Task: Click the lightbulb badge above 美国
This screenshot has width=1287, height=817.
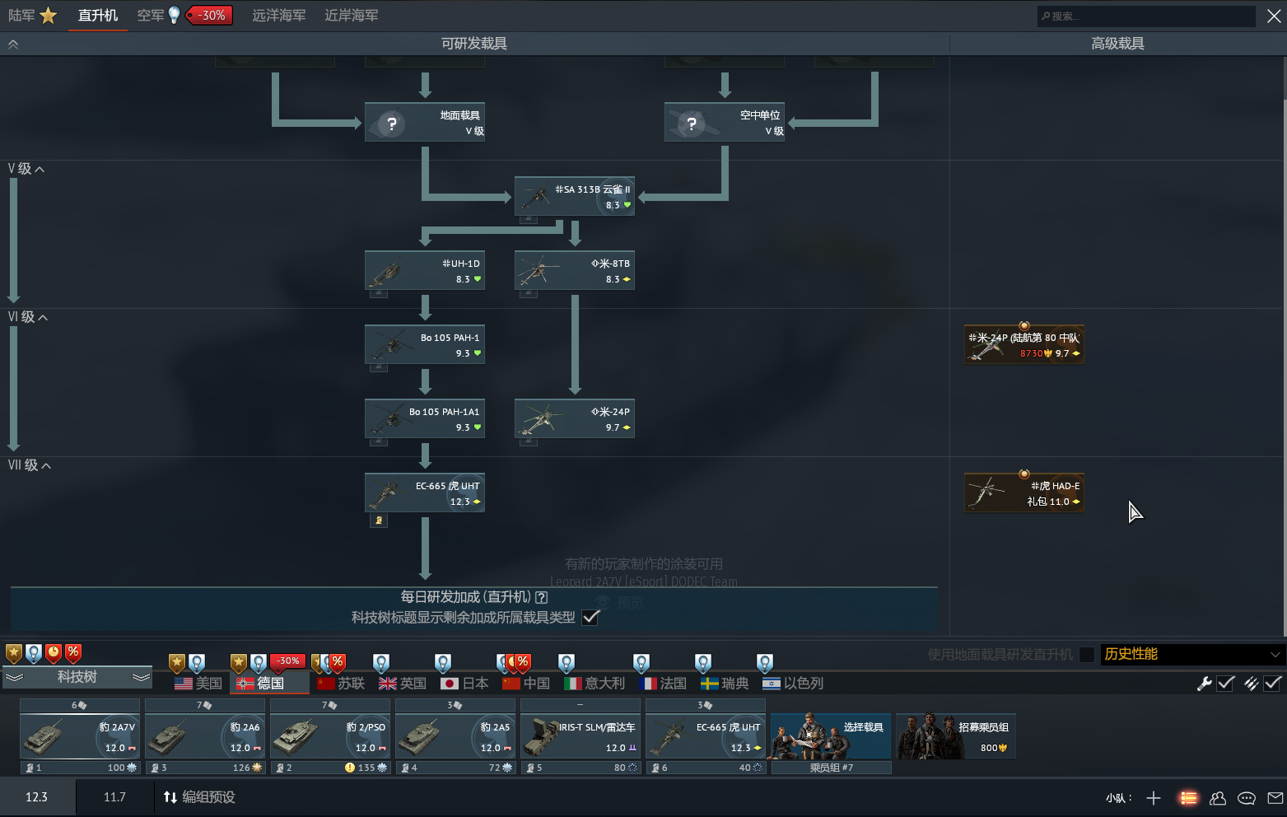Action: point(197,663)
